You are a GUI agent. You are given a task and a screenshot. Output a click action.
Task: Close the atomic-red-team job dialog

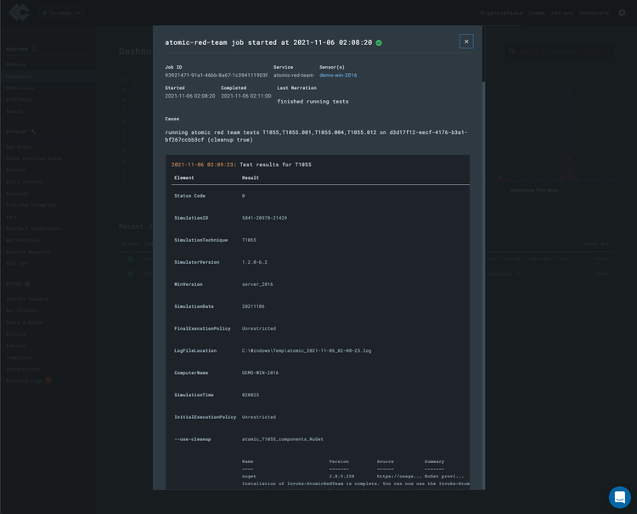(466, 42)
